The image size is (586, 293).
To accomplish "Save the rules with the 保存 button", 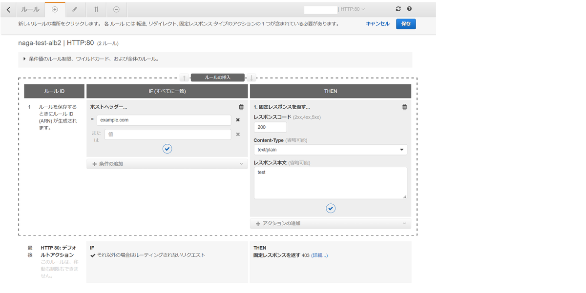I will pos(406,23).
